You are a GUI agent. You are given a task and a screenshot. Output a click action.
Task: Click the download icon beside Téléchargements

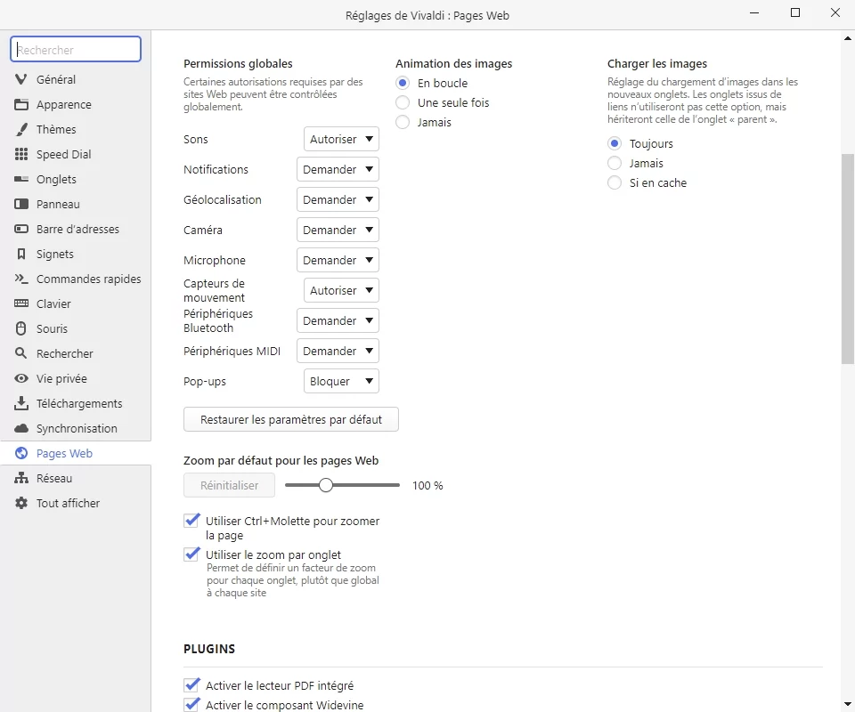click(21, 403)
